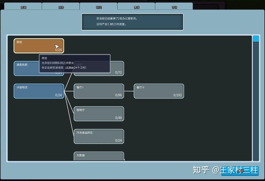Go to the 需求 tab
This screenshot has height=181, width=265.
[137, 7]
